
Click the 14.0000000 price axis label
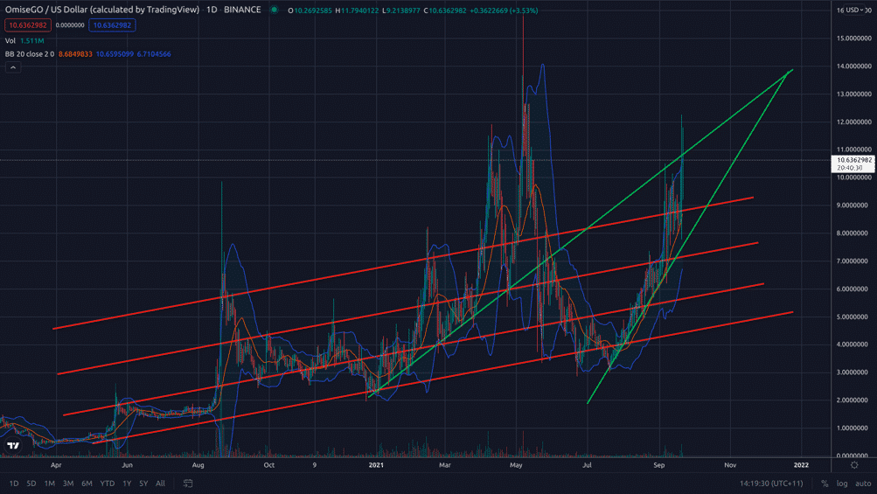coord(854,66)
